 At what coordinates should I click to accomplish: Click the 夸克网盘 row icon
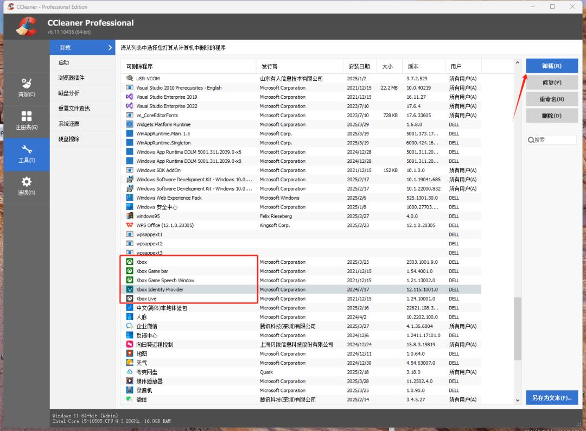point(130,372)
